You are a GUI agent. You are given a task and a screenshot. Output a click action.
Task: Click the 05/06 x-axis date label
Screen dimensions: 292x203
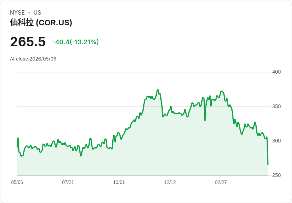(17, 182)
